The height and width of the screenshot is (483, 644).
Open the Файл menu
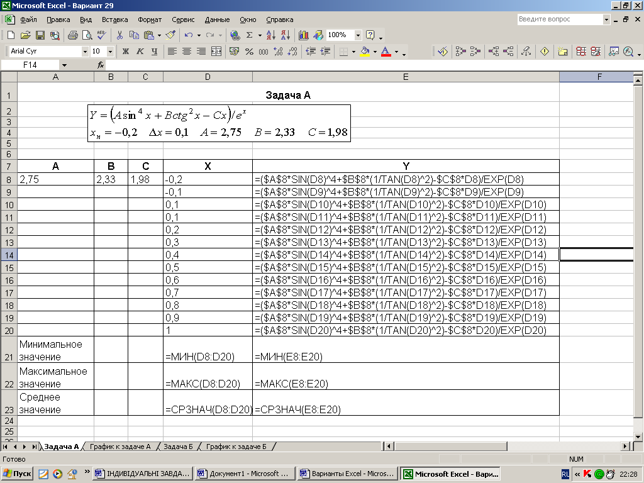28,19
